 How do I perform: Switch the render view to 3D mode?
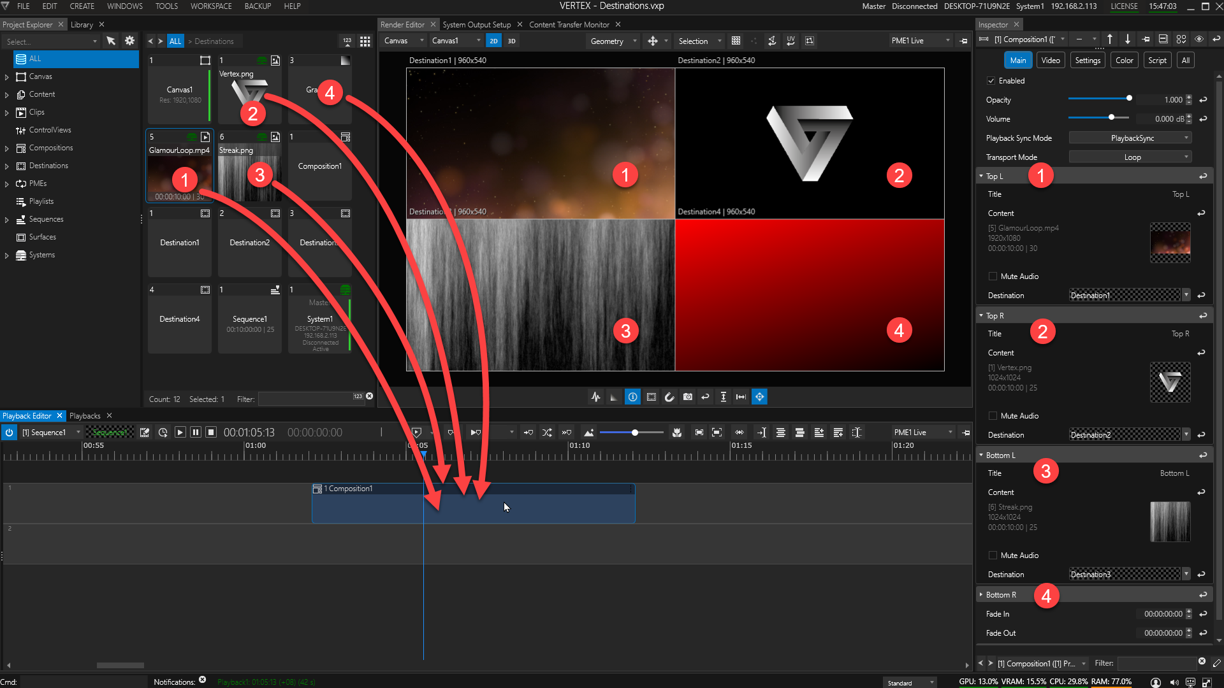coord(511,41)
